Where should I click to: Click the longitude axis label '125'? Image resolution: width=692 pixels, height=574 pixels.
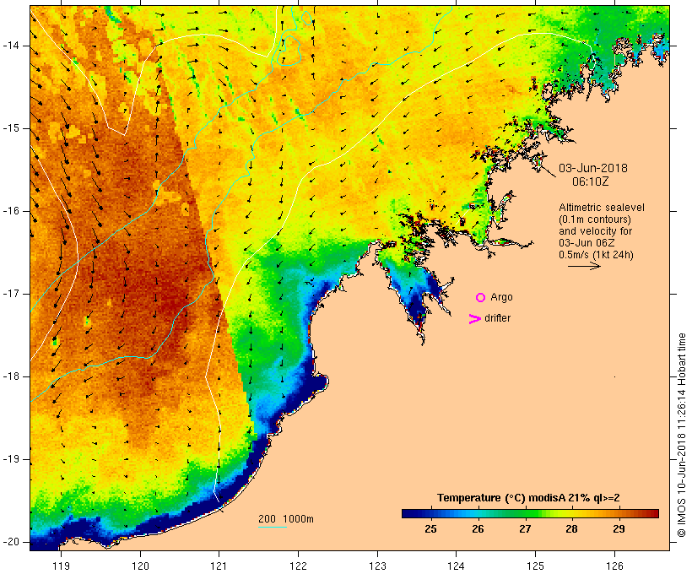click(x=535, y=566)
